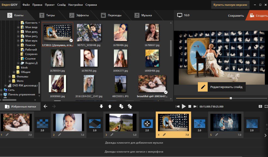Expand the Яндекс.Диск node

point(18,63)
